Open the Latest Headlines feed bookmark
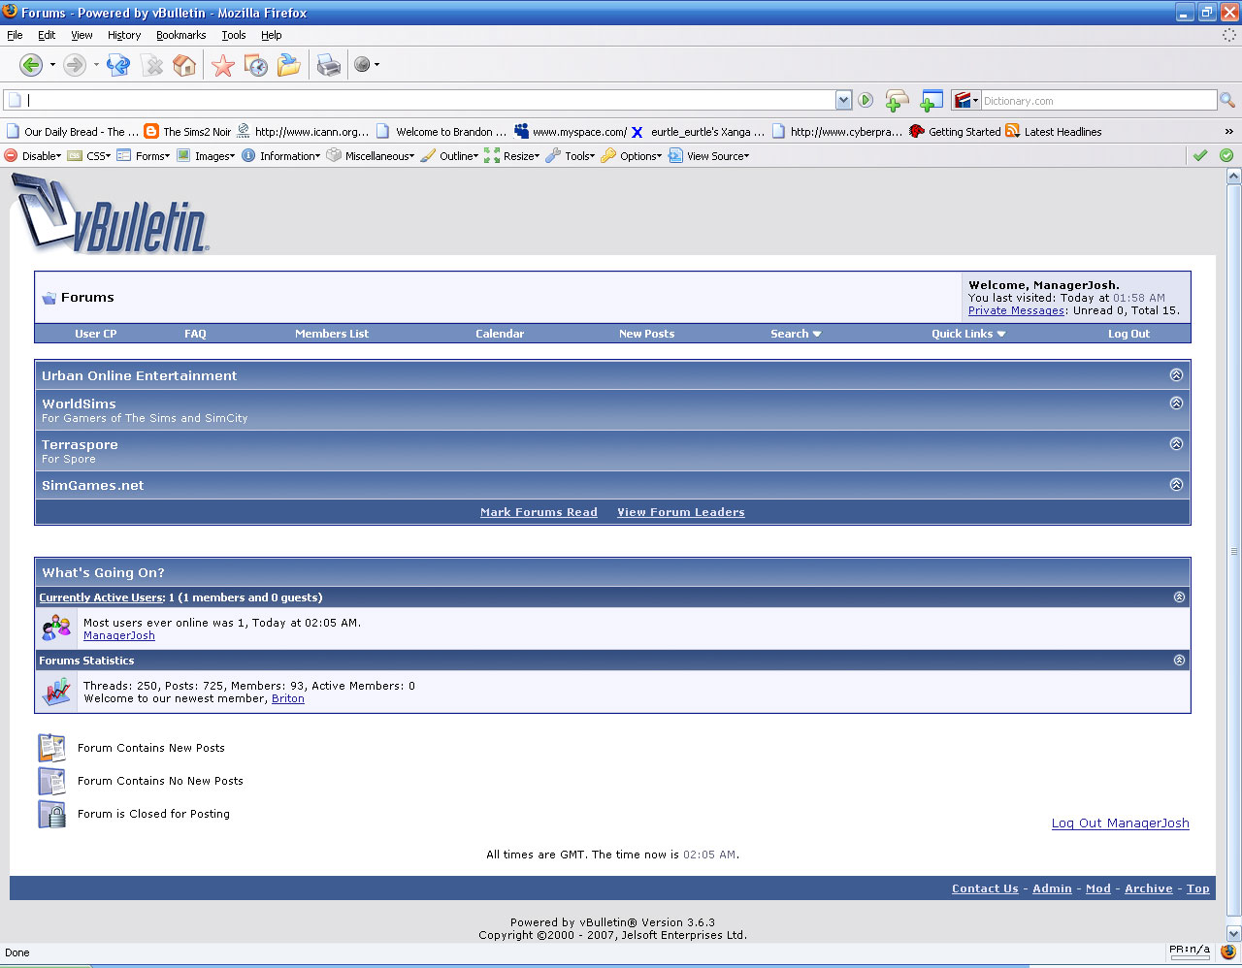The height and width of the screenshot is (968, 1242). [1054, 132]
